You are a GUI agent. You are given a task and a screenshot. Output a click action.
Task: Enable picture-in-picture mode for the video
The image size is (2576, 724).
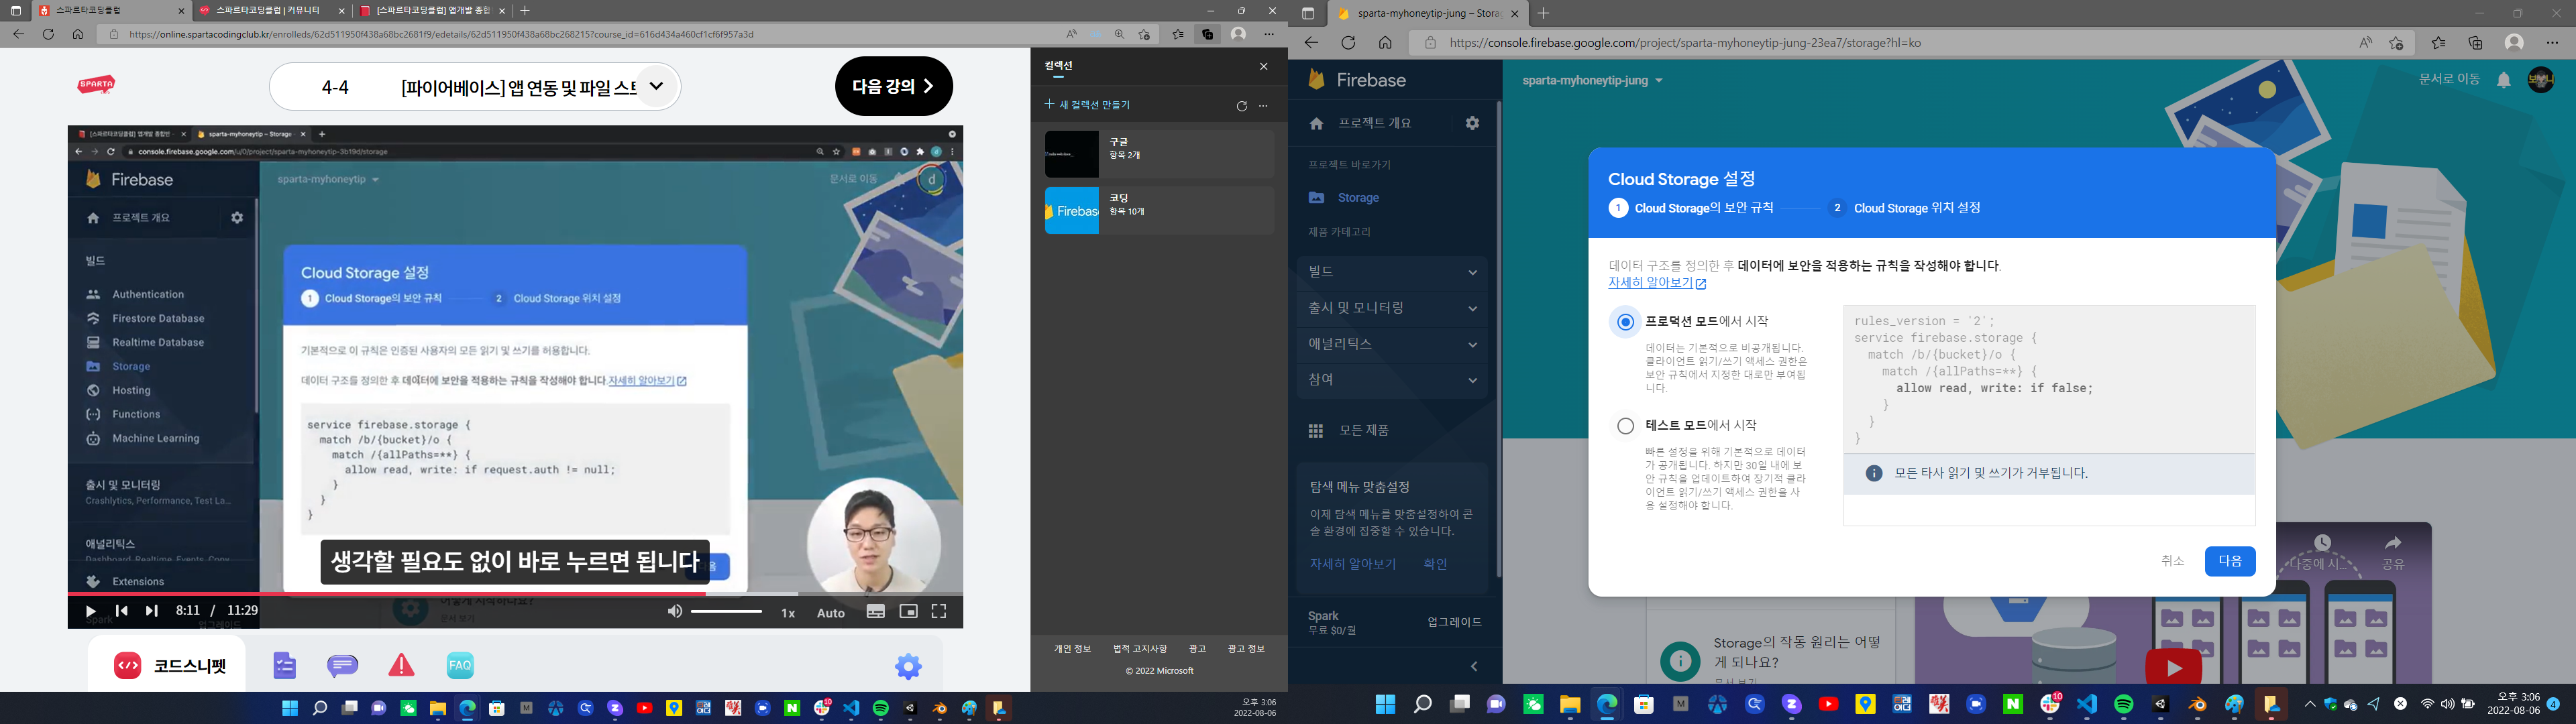pyautogui.click(x=908, y=611)
